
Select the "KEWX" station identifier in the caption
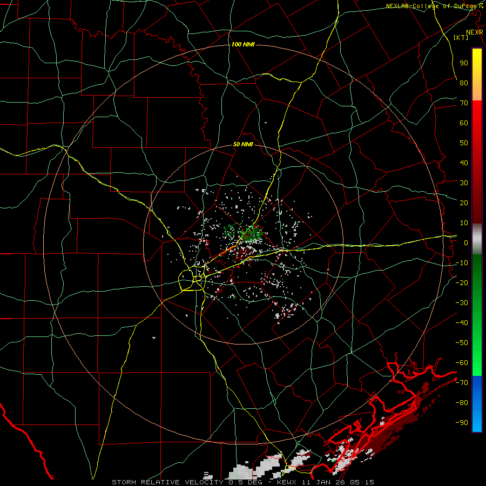287,482
